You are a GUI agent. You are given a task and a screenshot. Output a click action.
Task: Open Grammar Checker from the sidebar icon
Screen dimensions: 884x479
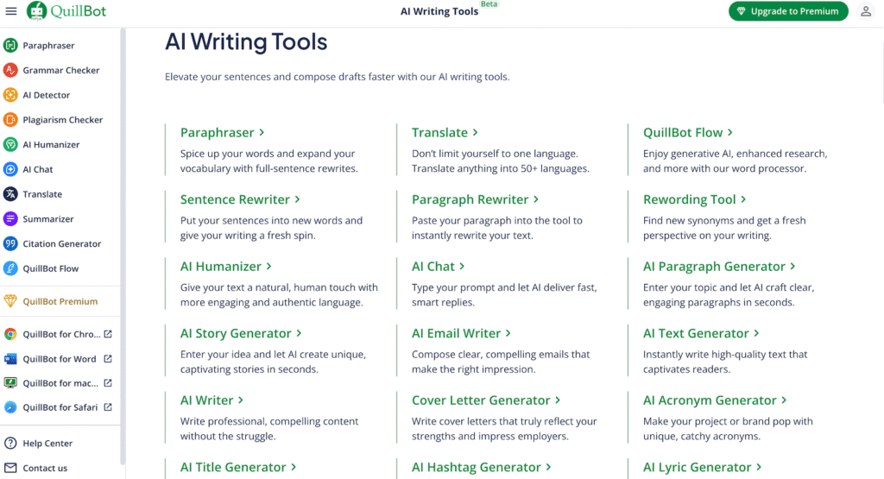coord(10,71)
